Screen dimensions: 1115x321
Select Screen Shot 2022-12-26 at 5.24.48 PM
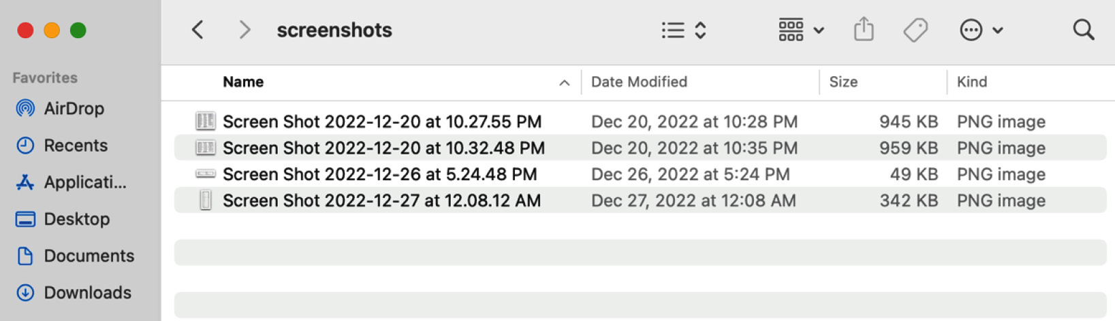tap(640, 174)
